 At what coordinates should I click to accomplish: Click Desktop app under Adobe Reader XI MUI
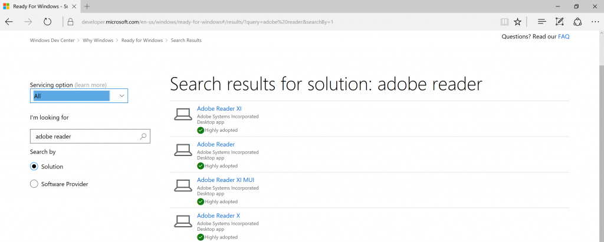point(211,194)
